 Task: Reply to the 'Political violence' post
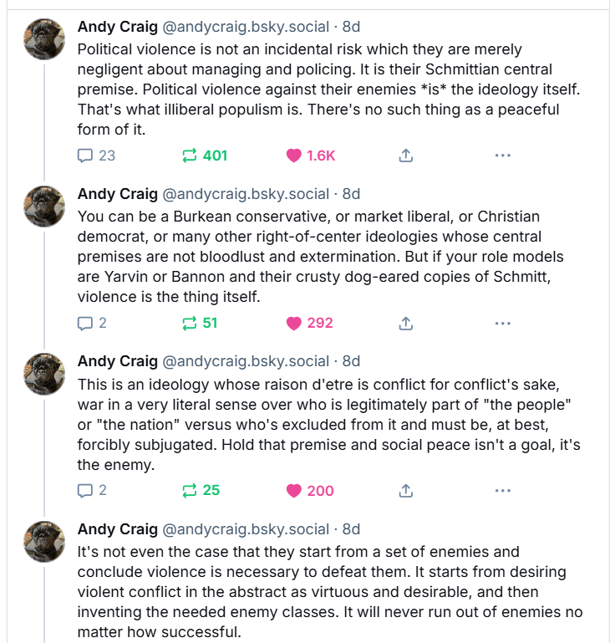click(96, 156)
